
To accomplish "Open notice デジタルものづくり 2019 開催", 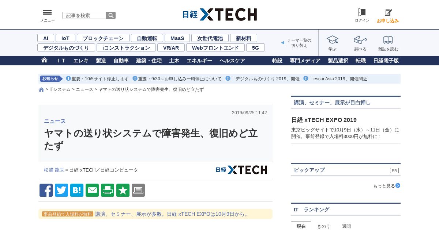I will 265,79.
